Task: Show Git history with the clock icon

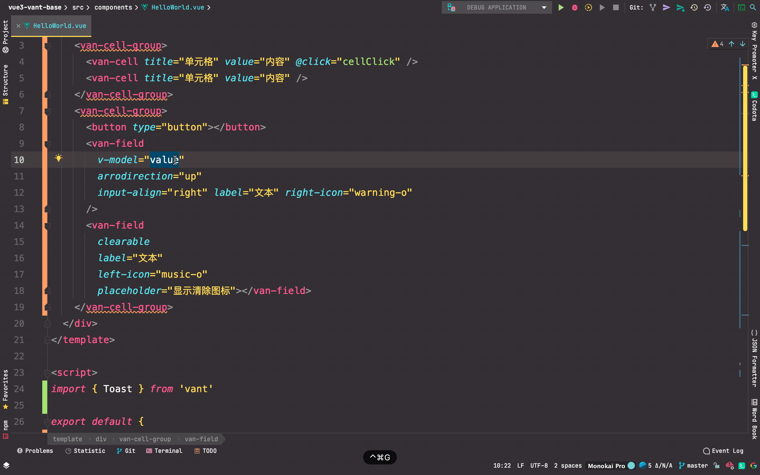Action: (694, 8)
